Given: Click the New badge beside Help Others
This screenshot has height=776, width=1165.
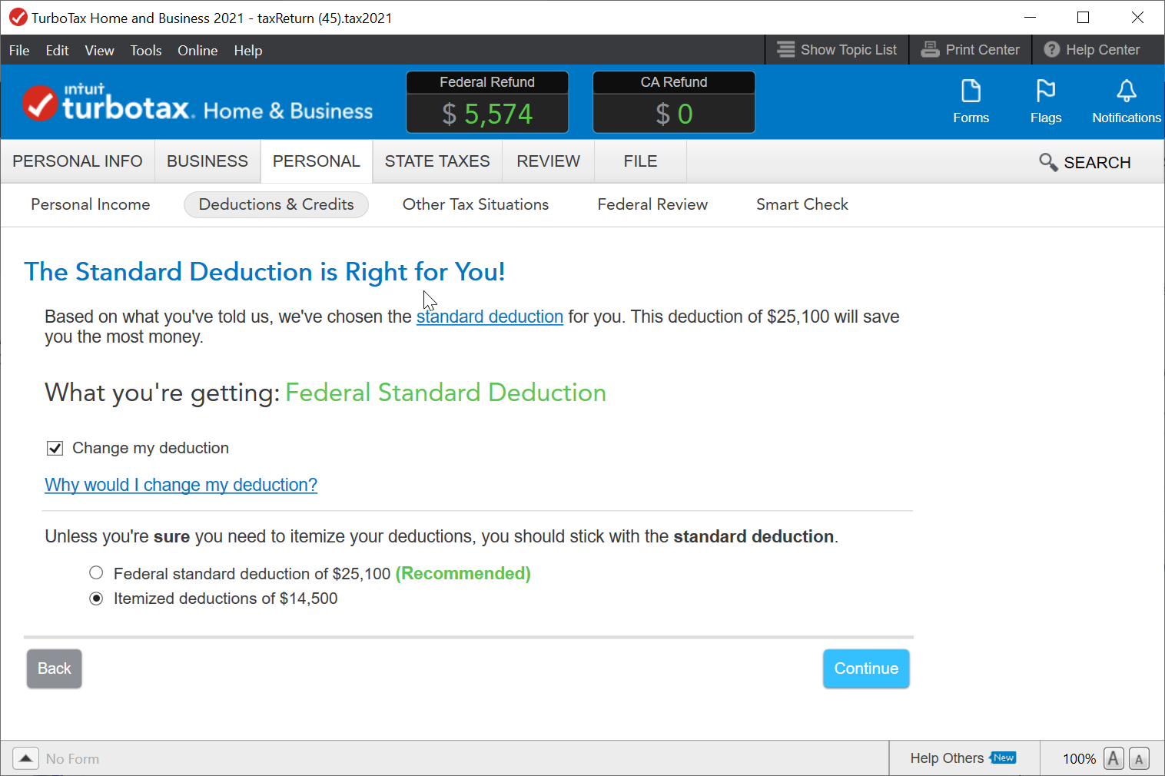Looking at the screenshot, I should coord(1003,758).
